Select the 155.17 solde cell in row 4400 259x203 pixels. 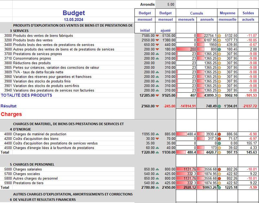pyautogui.click(x=248, y=143)
